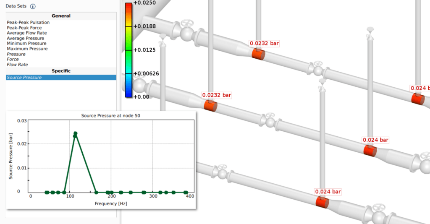The height and width of the screenshot is (224, 430).
Task: Click the Frequency [Hz] axis label
Action: pyautogui.click(x=111, y=203)
